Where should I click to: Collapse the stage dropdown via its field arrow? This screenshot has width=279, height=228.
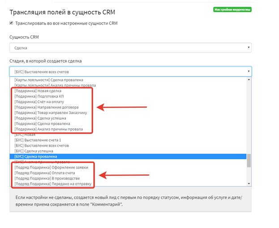click(248, 72)
